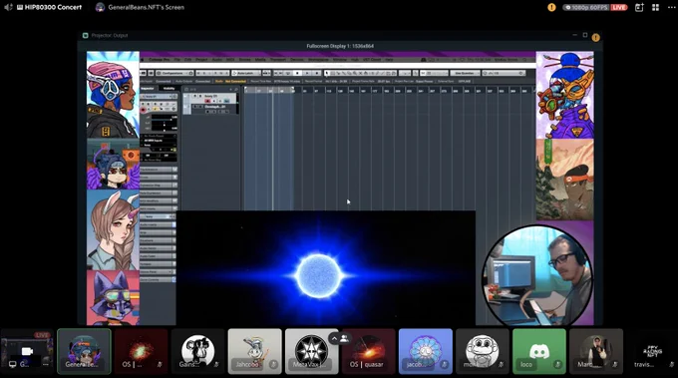Viewport: 678px width, 378px height.
Task: Expand the Notepad inspector section
Action: coord(158,264)
